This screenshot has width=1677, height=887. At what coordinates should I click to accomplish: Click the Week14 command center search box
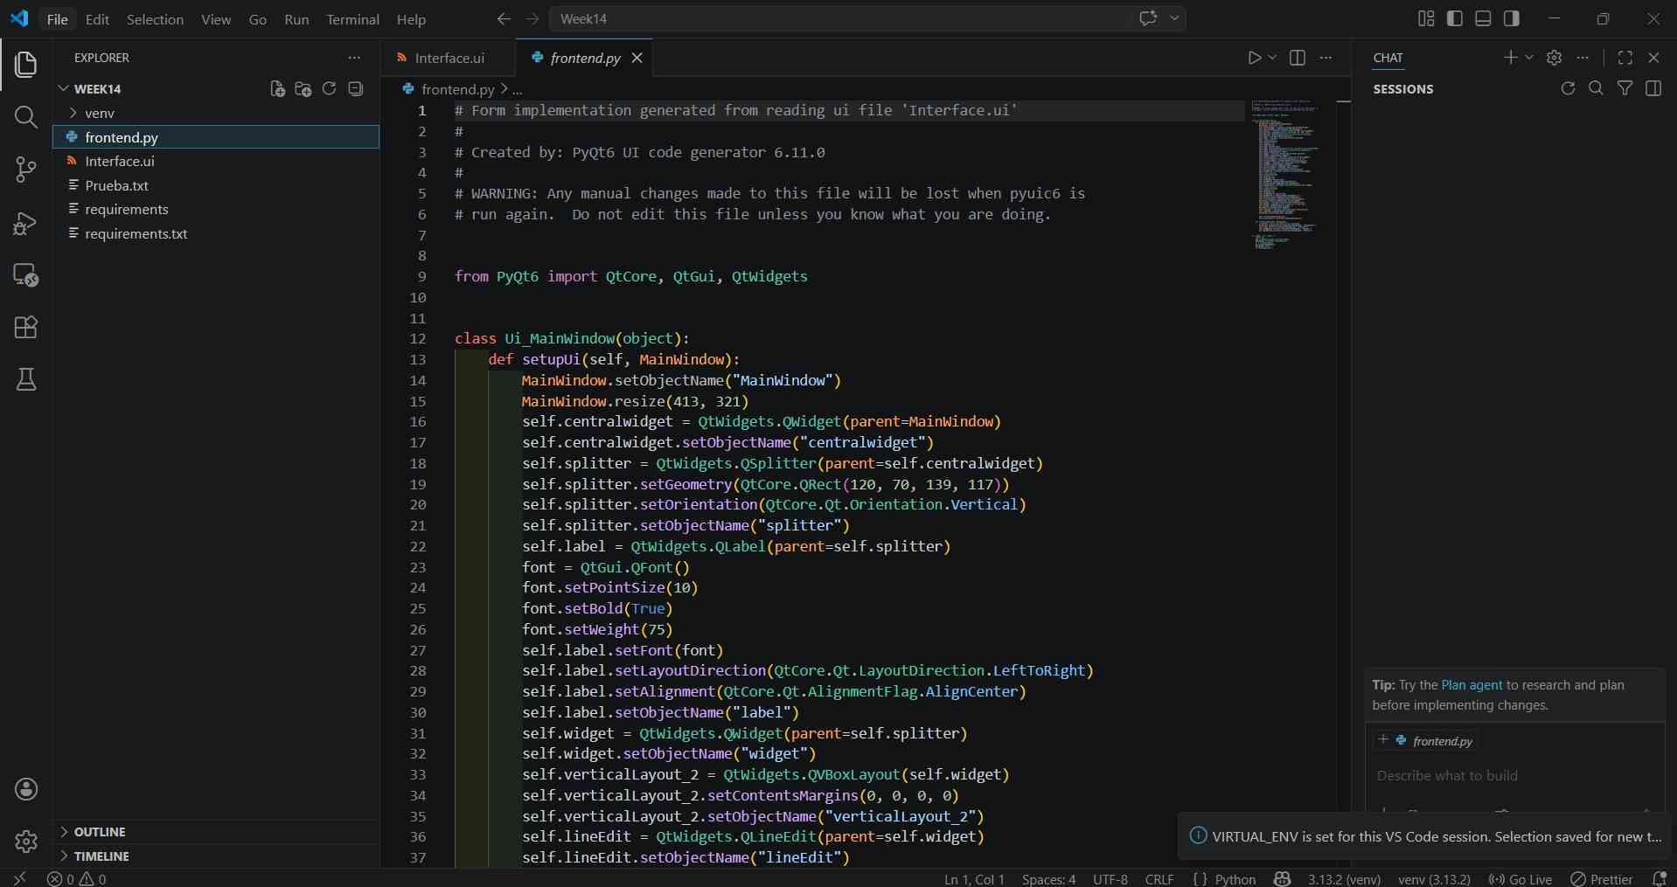pos(839,18)
